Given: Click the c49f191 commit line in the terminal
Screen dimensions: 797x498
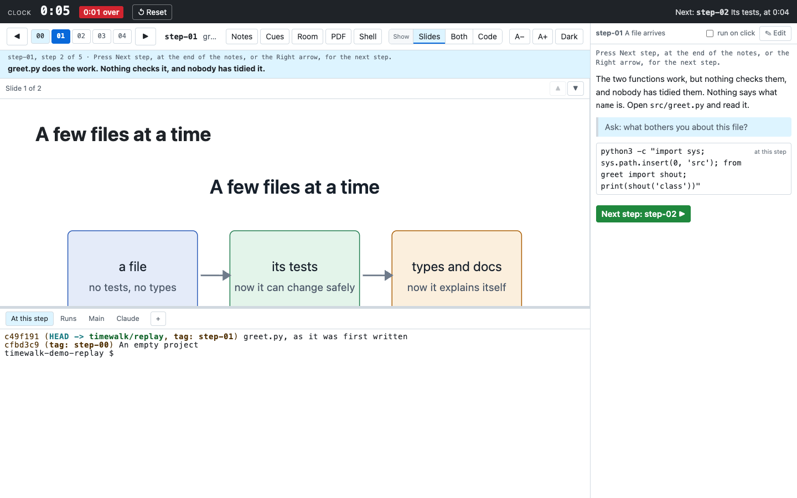Looking at the screenshot, I should [206, 336].
